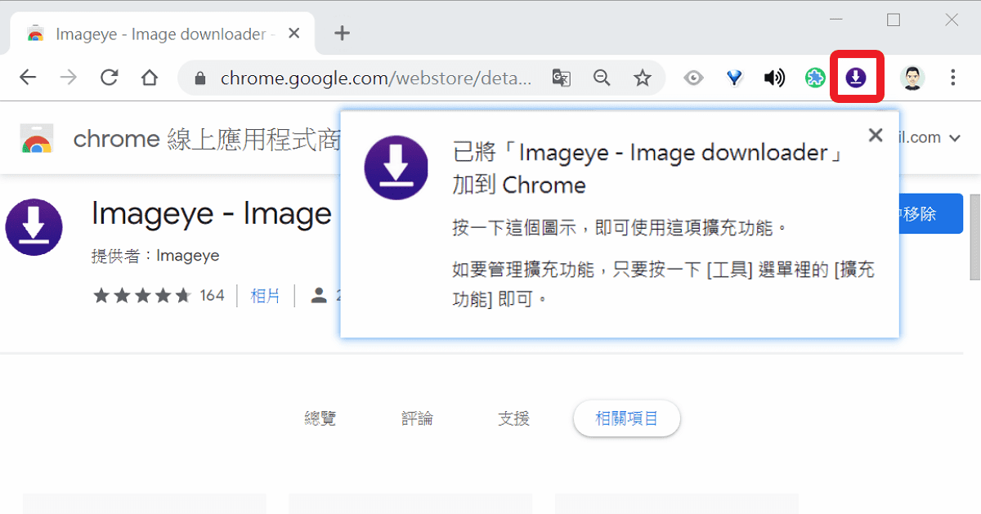
Task: Click the speaker volume extension icon
Action: click(774, 78)
